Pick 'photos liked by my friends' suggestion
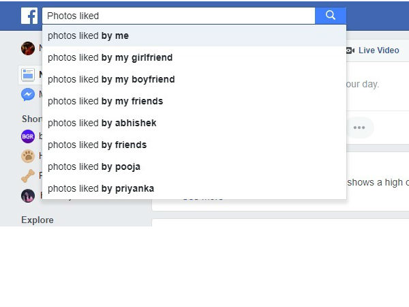Viewport: 409px width, 307px height. tap(194, 101)
